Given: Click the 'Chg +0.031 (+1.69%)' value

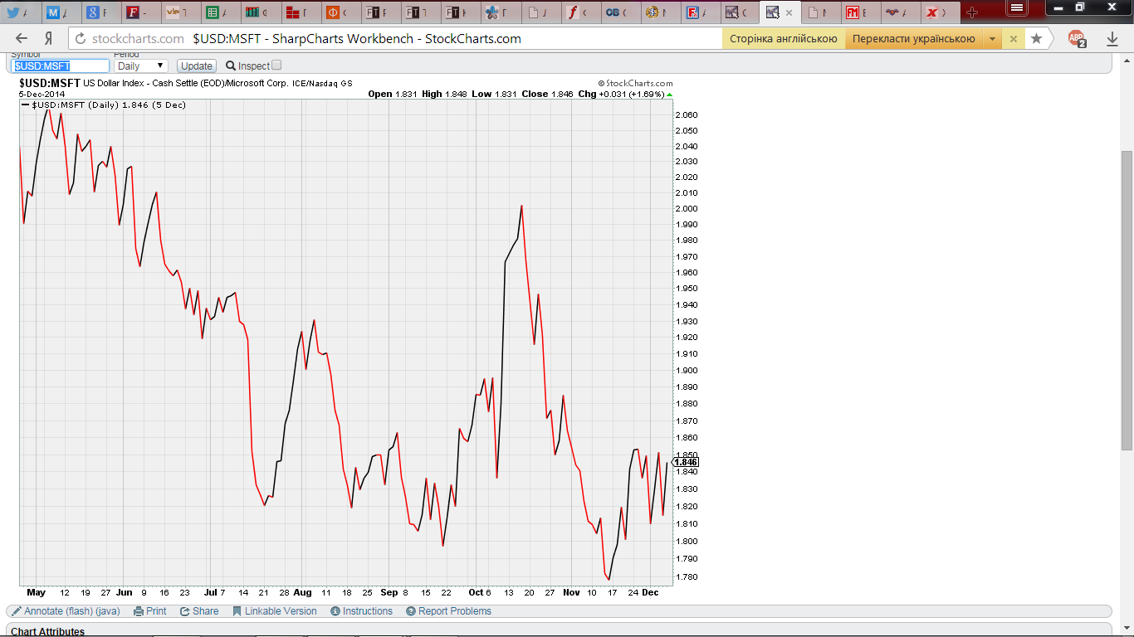Looking at the screenshot, I should coord(621,94).
